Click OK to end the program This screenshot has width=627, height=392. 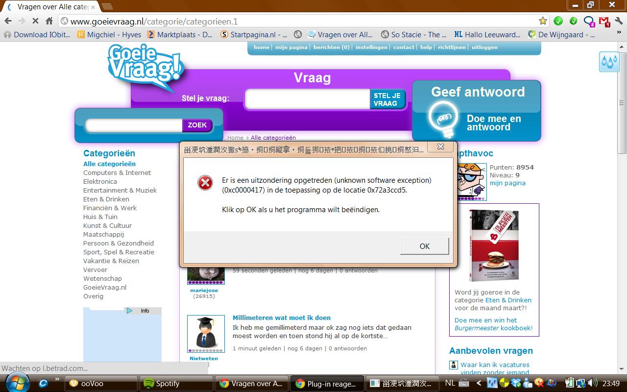(424, 246)
